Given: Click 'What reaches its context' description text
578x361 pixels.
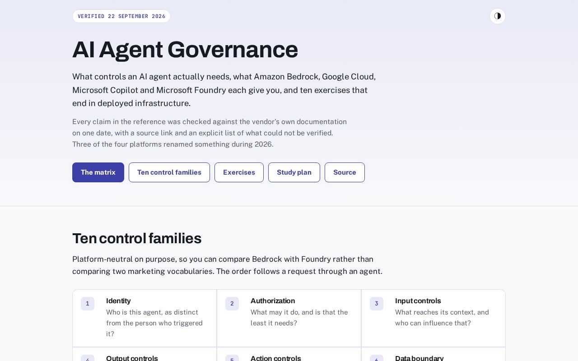Looking at the screenshot, I should (x=442, y=318).
